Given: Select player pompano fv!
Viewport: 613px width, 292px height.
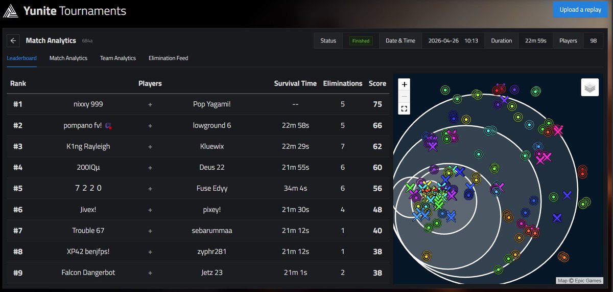Looking at the screenshot, I should click(83, 126).
